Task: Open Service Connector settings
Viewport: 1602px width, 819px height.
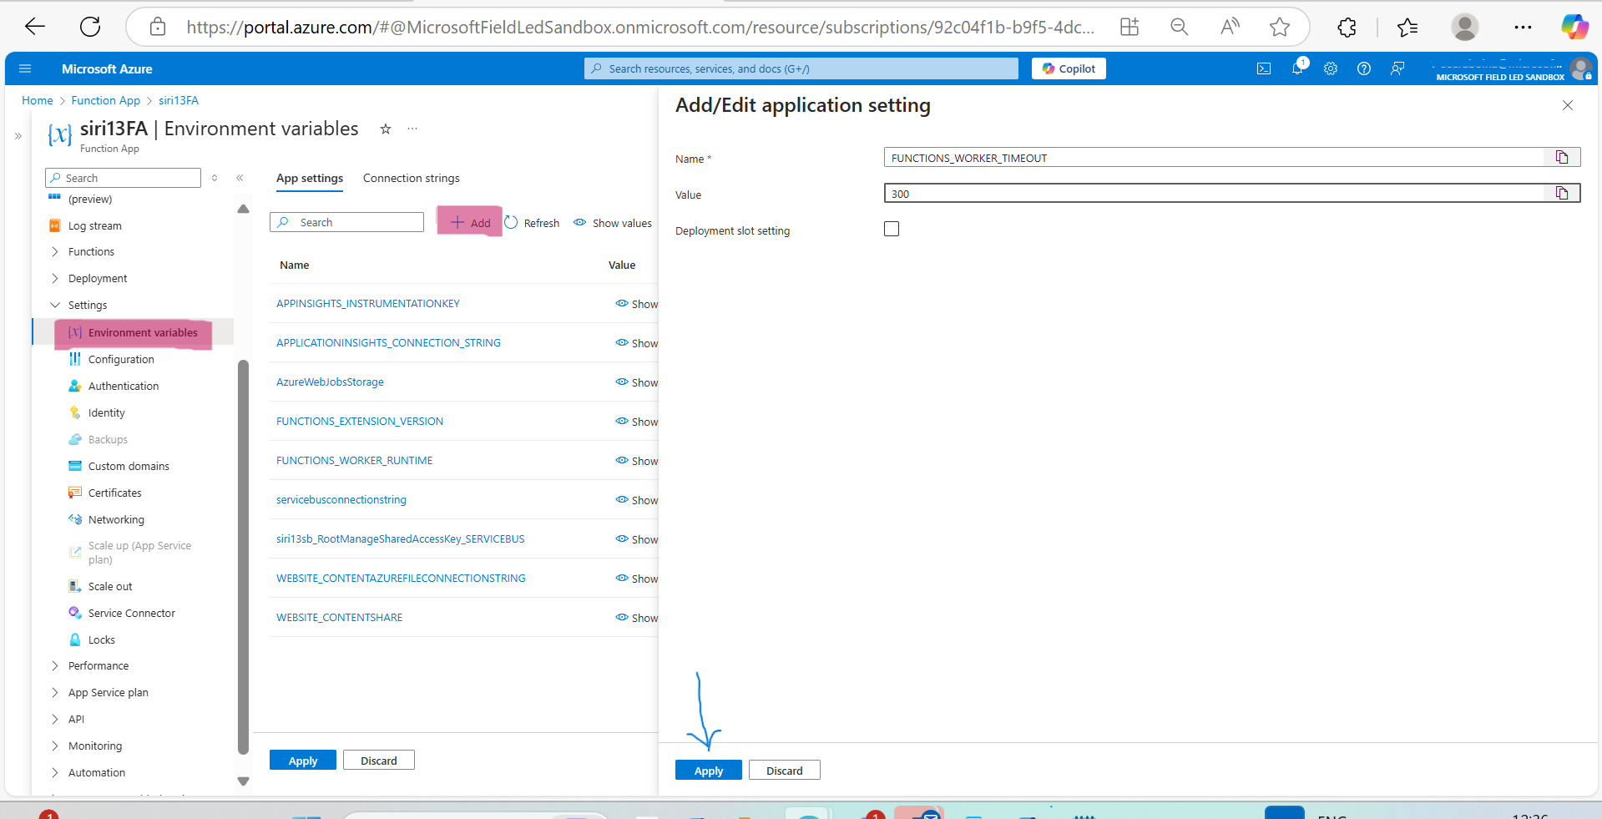Action: coord(132,613)
